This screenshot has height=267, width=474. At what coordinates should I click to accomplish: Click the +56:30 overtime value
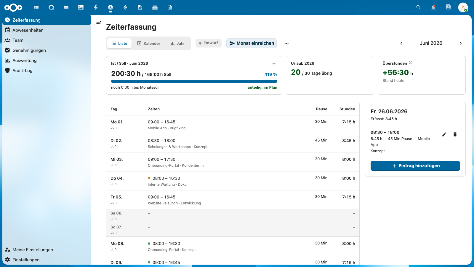click(x=396, y=72)
